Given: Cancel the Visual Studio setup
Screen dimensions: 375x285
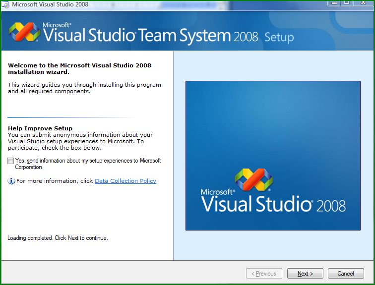Looking at the screenshot, I should [x=346, y=274].
